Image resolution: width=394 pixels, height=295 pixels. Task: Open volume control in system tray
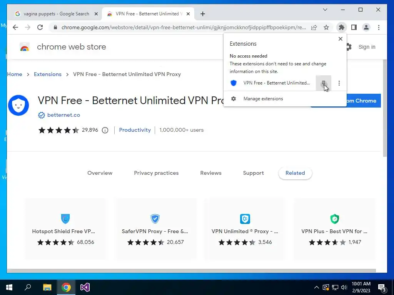click(344, 287)
